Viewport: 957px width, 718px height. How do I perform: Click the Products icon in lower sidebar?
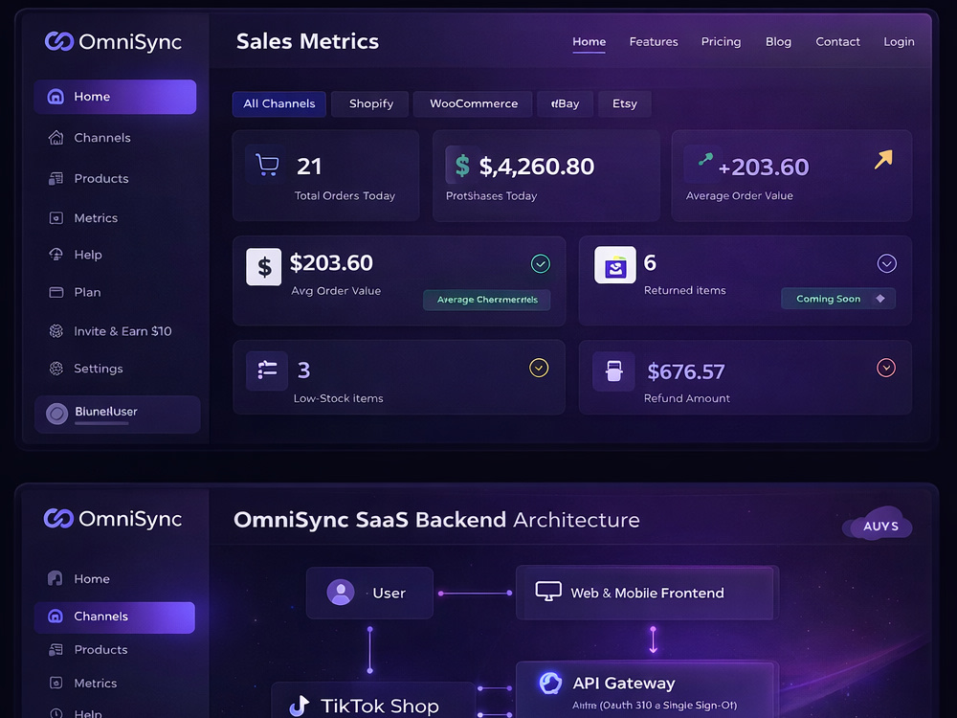click(x=56, y=650)
